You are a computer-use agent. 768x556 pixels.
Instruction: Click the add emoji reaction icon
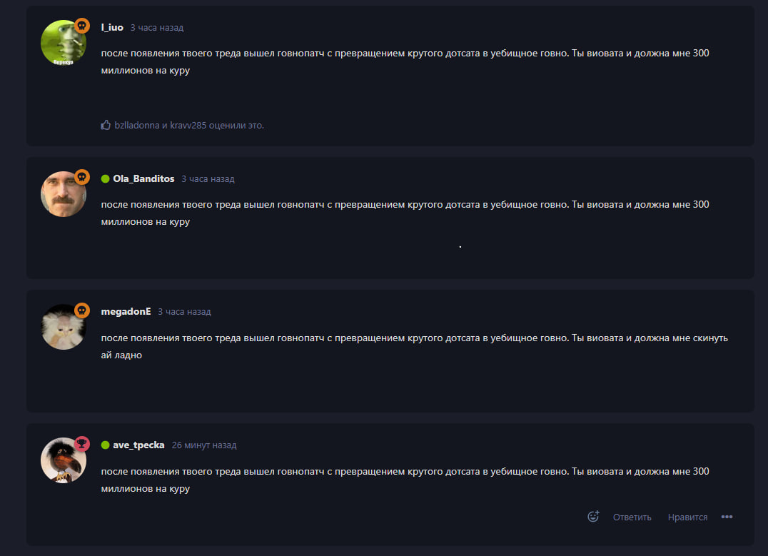click(592, 517)
